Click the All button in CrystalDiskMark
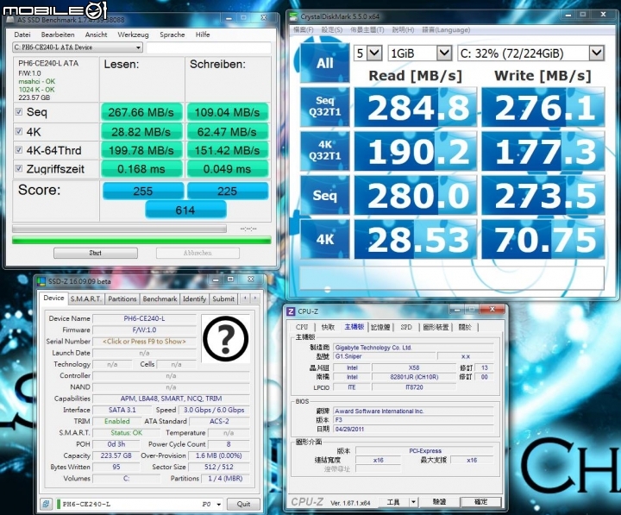Screen dimensions: 621x515 (x=325, y=63)
